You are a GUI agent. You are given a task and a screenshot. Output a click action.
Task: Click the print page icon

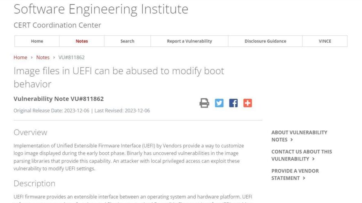[x=204, y=103]
